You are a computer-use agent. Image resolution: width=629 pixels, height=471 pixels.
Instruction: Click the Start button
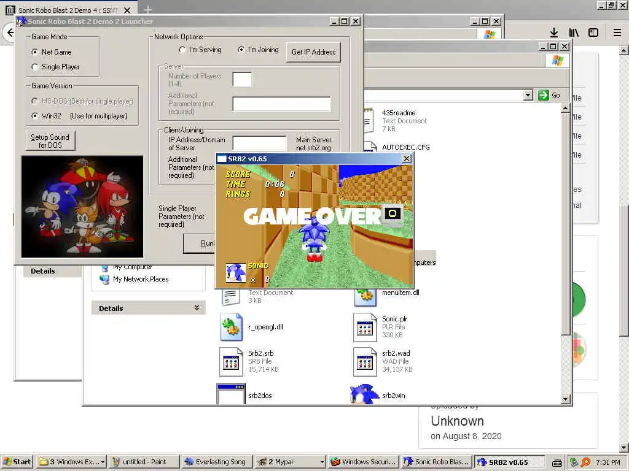pos(17,462)
